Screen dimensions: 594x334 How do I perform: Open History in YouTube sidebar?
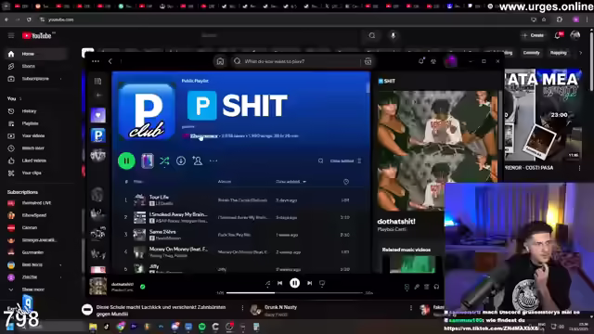tap(29, 111)
